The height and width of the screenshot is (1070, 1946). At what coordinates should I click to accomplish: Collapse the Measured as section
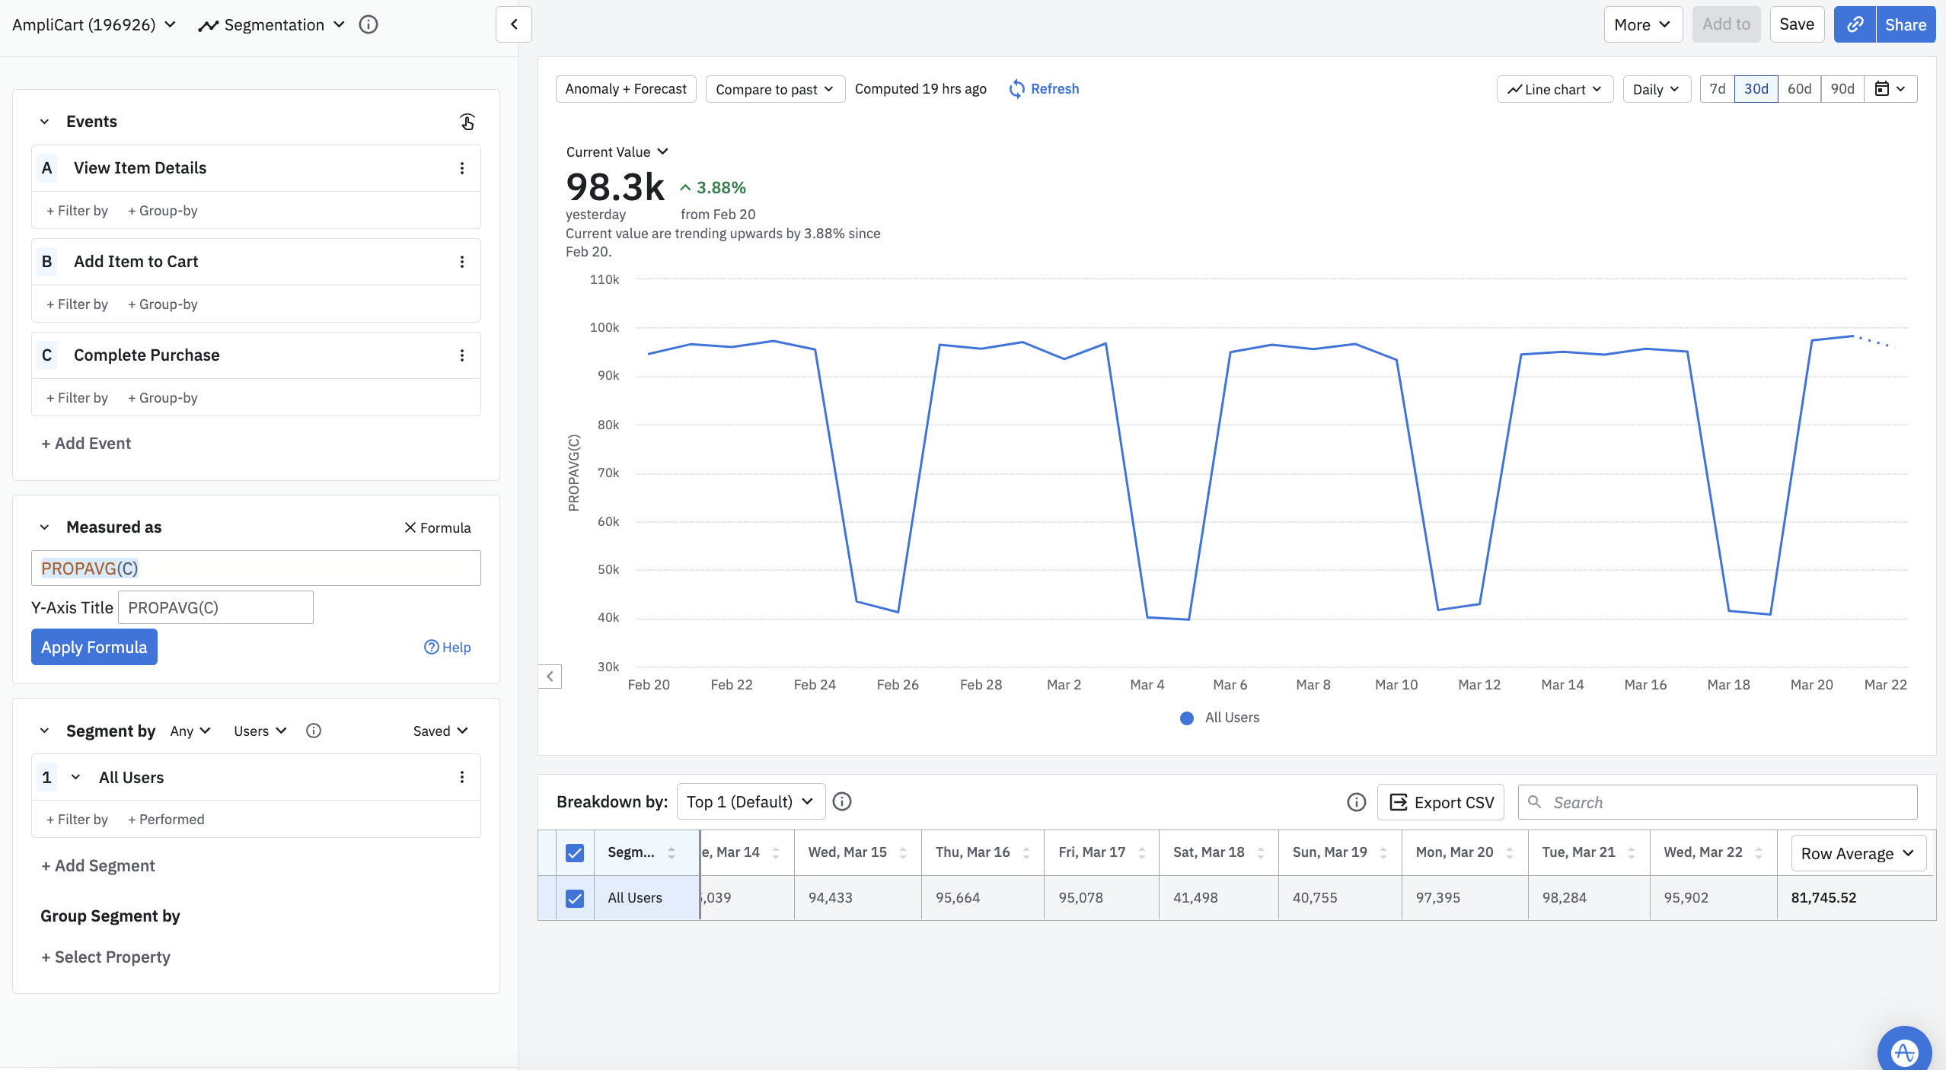45,527
